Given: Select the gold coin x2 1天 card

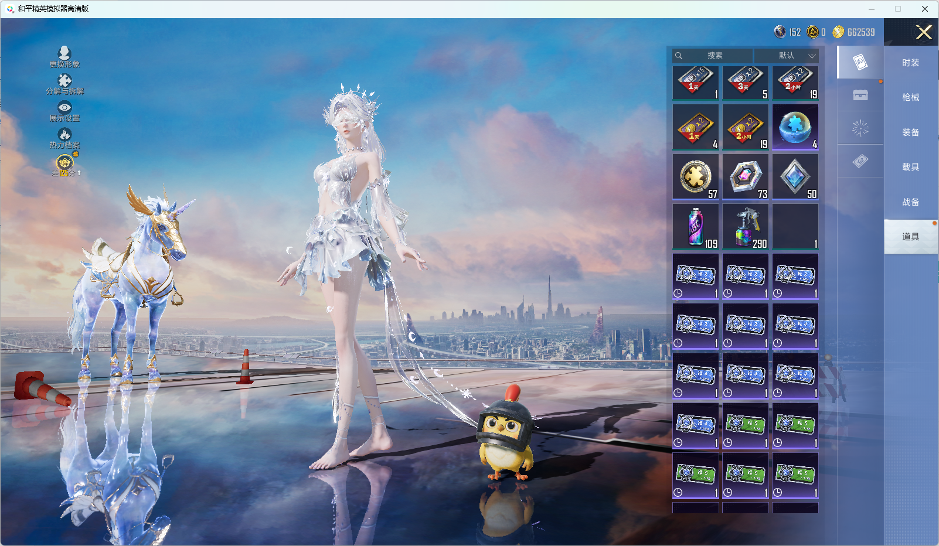Looking at the screenshot, I should pos(696,127).
